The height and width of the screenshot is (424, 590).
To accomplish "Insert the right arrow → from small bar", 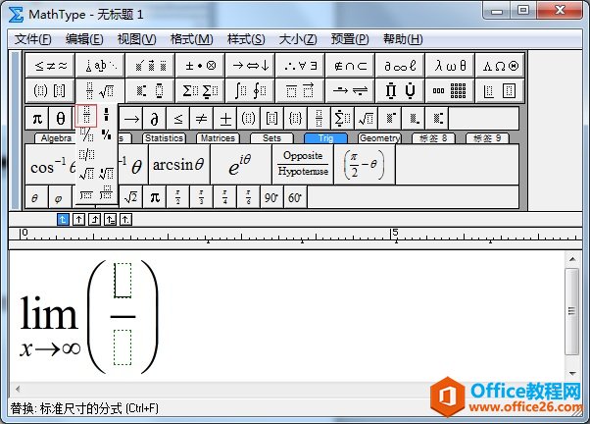I will point(131,119).
